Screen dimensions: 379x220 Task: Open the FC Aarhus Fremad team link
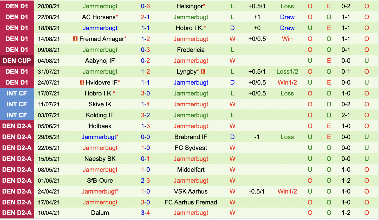pyautogui.click(x=191, y=202)
